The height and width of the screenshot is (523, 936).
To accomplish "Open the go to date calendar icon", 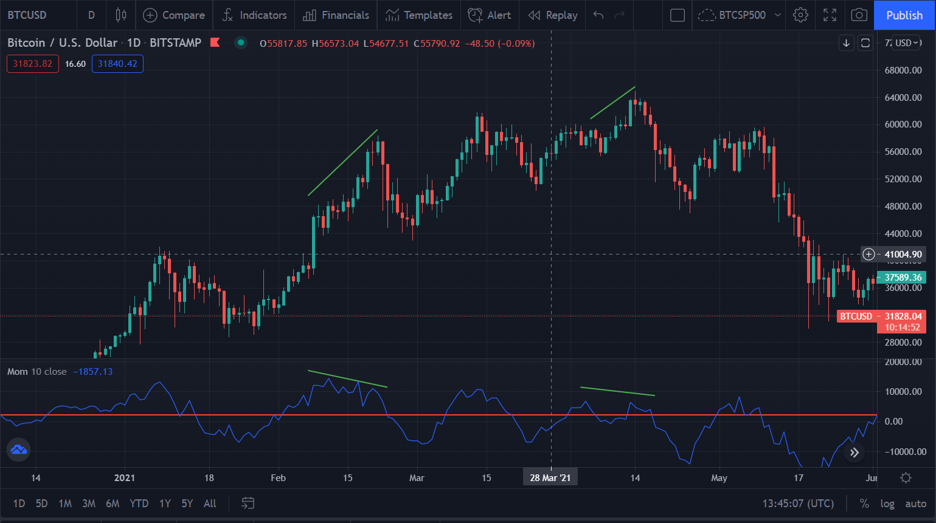I will point(248,503).
